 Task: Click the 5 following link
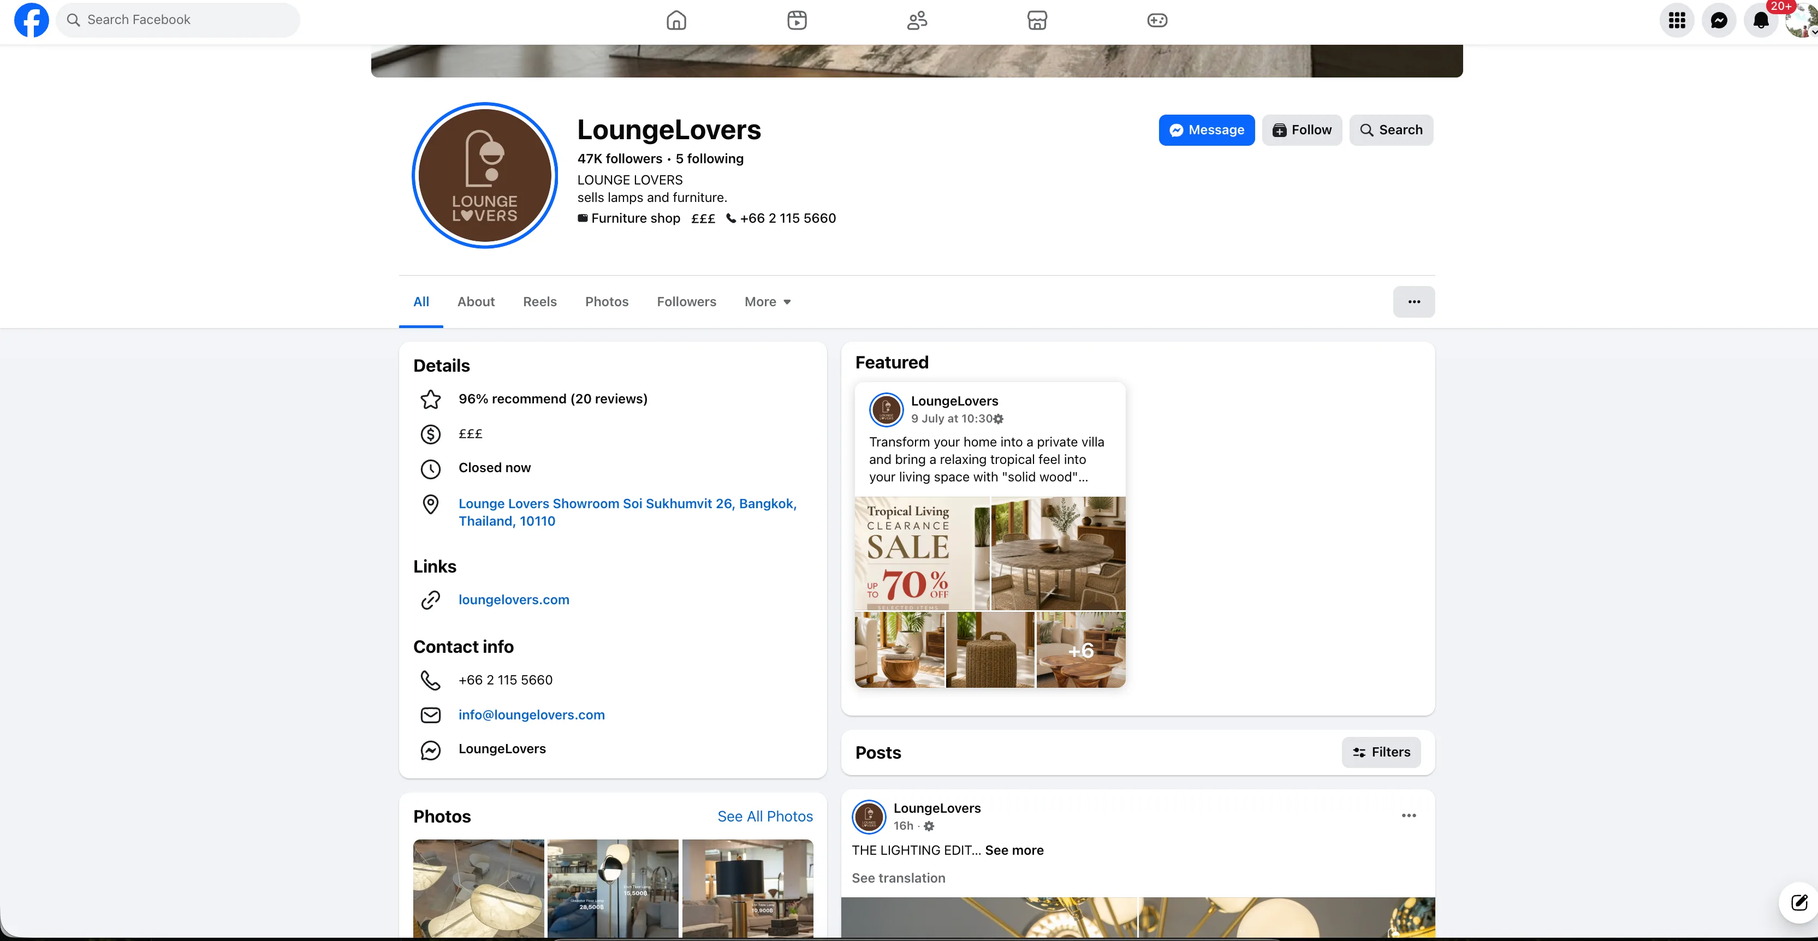pyautogui.click(x=710, y=159)
